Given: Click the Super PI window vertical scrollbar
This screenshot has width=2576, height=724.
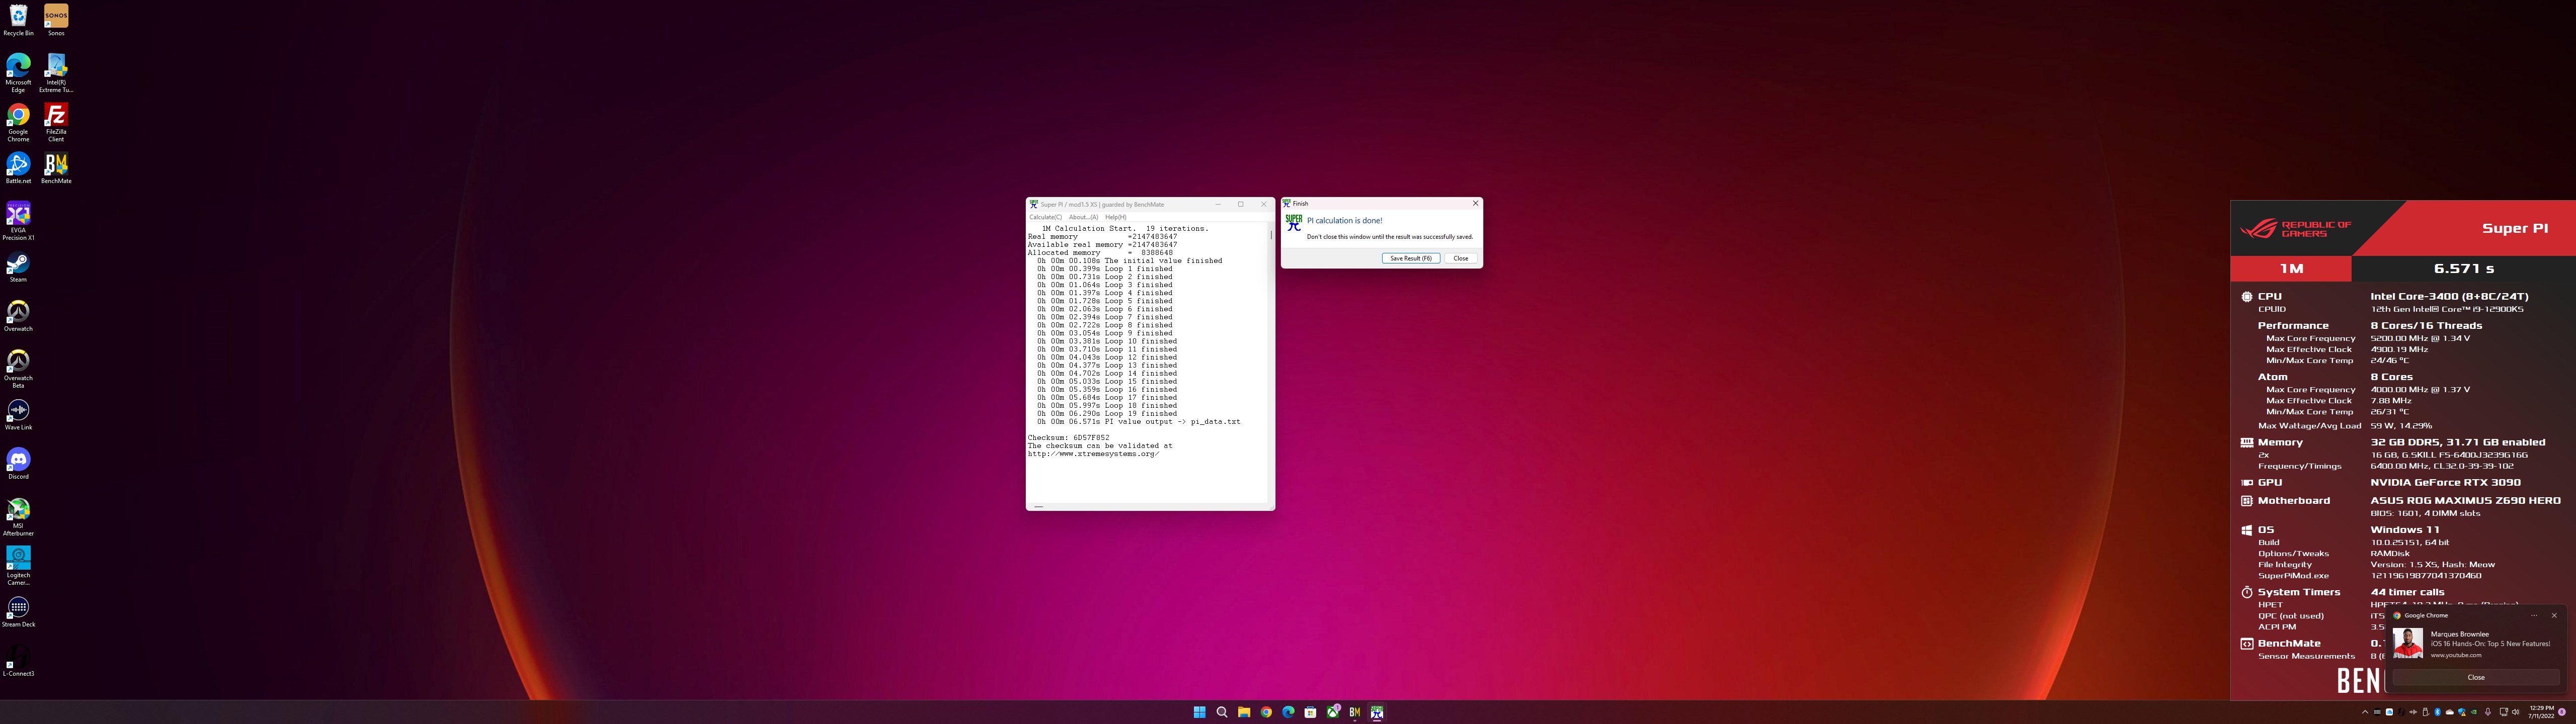Looking at the screenshot, I should (1271, 362).
